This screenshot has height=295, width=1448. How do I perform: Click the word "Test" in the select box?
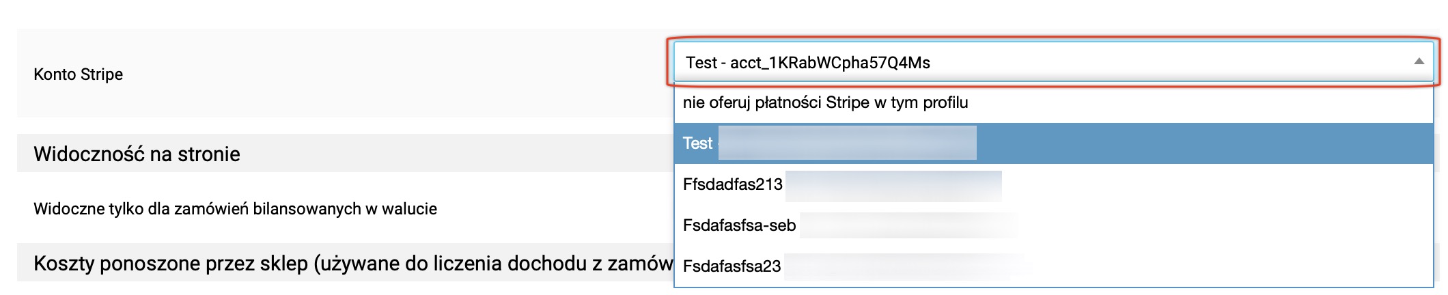pyautogui.click(x=701, y=63)
